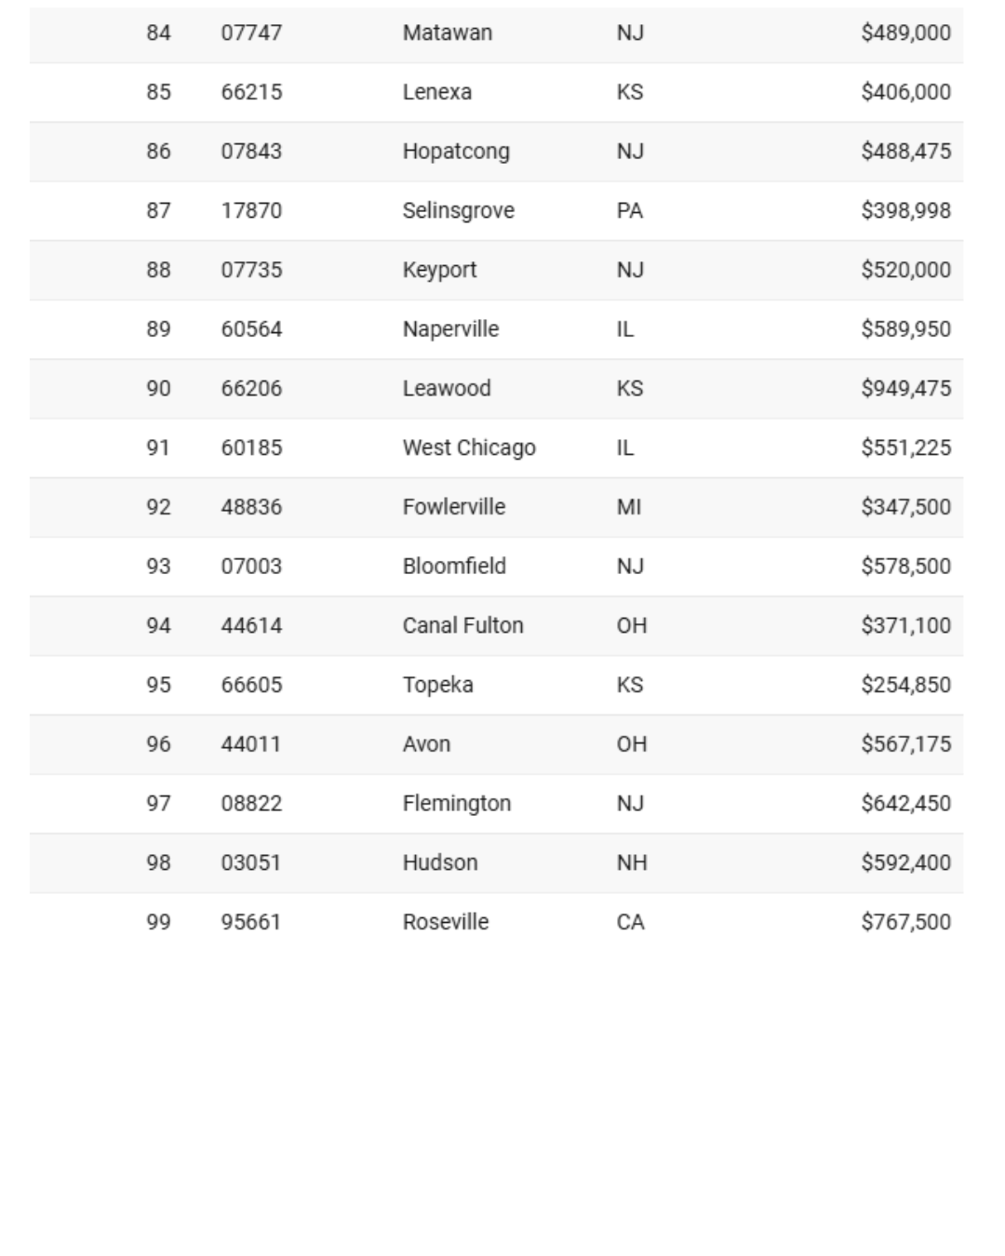The height and width of the screenshot is (1256, 1005).
Task: Select the $767,500 price in row 99
Action: click(905, 922)
